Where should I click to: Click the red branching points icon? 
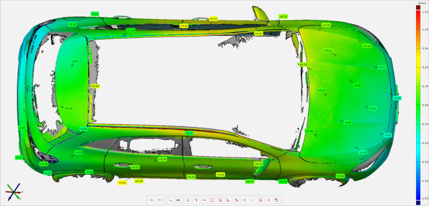tap(196, 200)
